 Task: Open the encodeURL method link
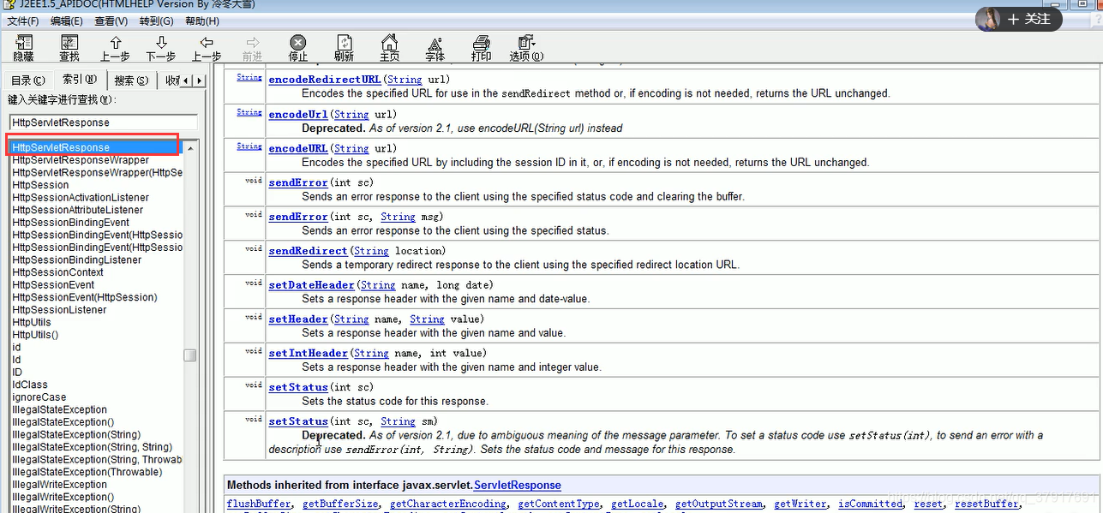click(297, 148)
